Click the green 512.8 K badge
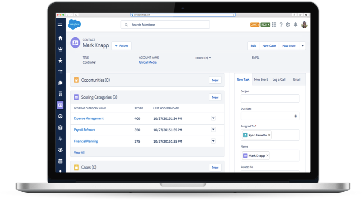The image size is (362, 200). [x=265, y=25]
